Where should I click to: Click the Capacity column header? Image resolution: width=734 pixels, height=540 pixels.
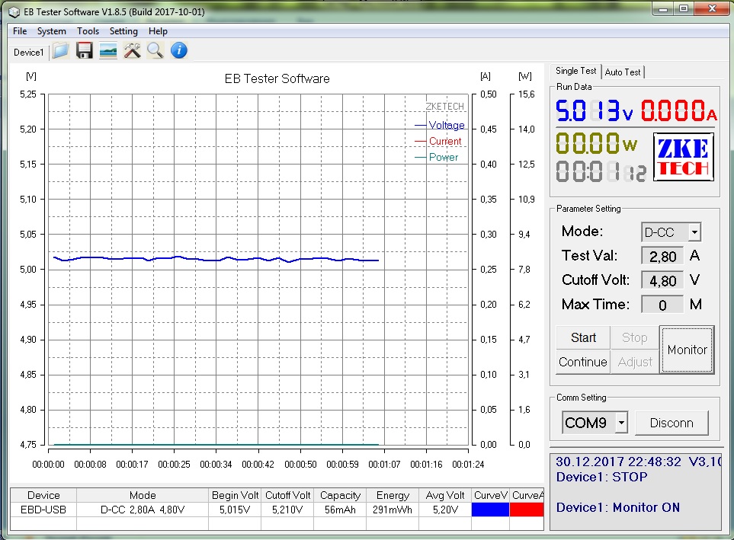click(340, 495)
